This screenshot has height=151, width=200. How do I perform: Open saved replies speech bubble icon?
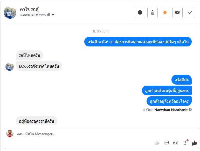(166, 143)
